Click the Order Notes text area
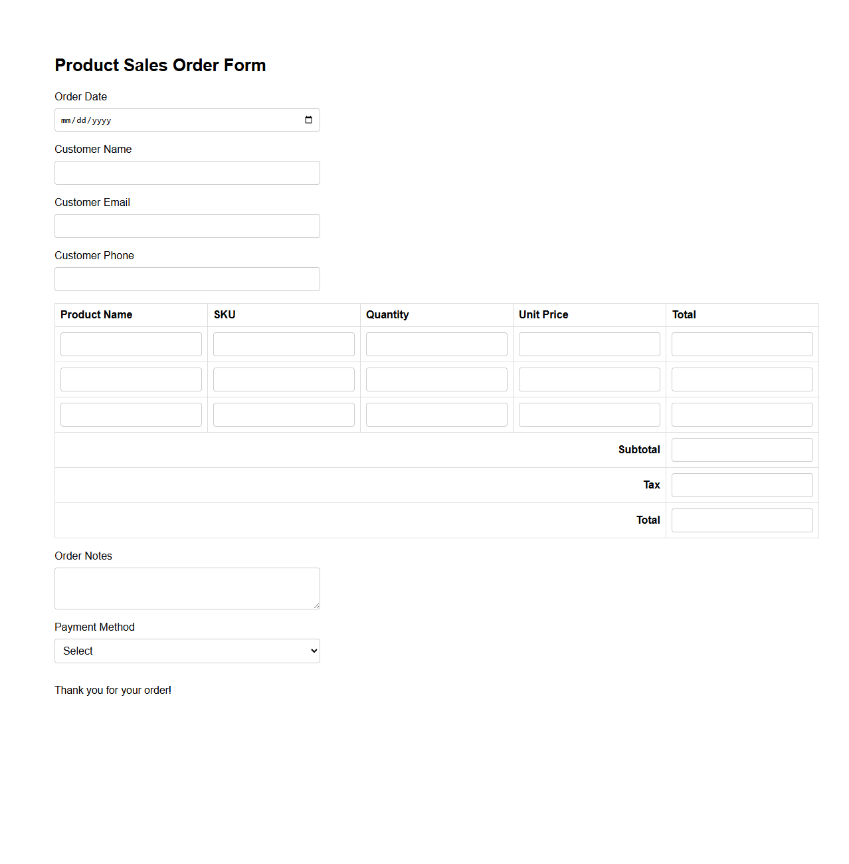 pyautogui.click(x=187, y=588)
